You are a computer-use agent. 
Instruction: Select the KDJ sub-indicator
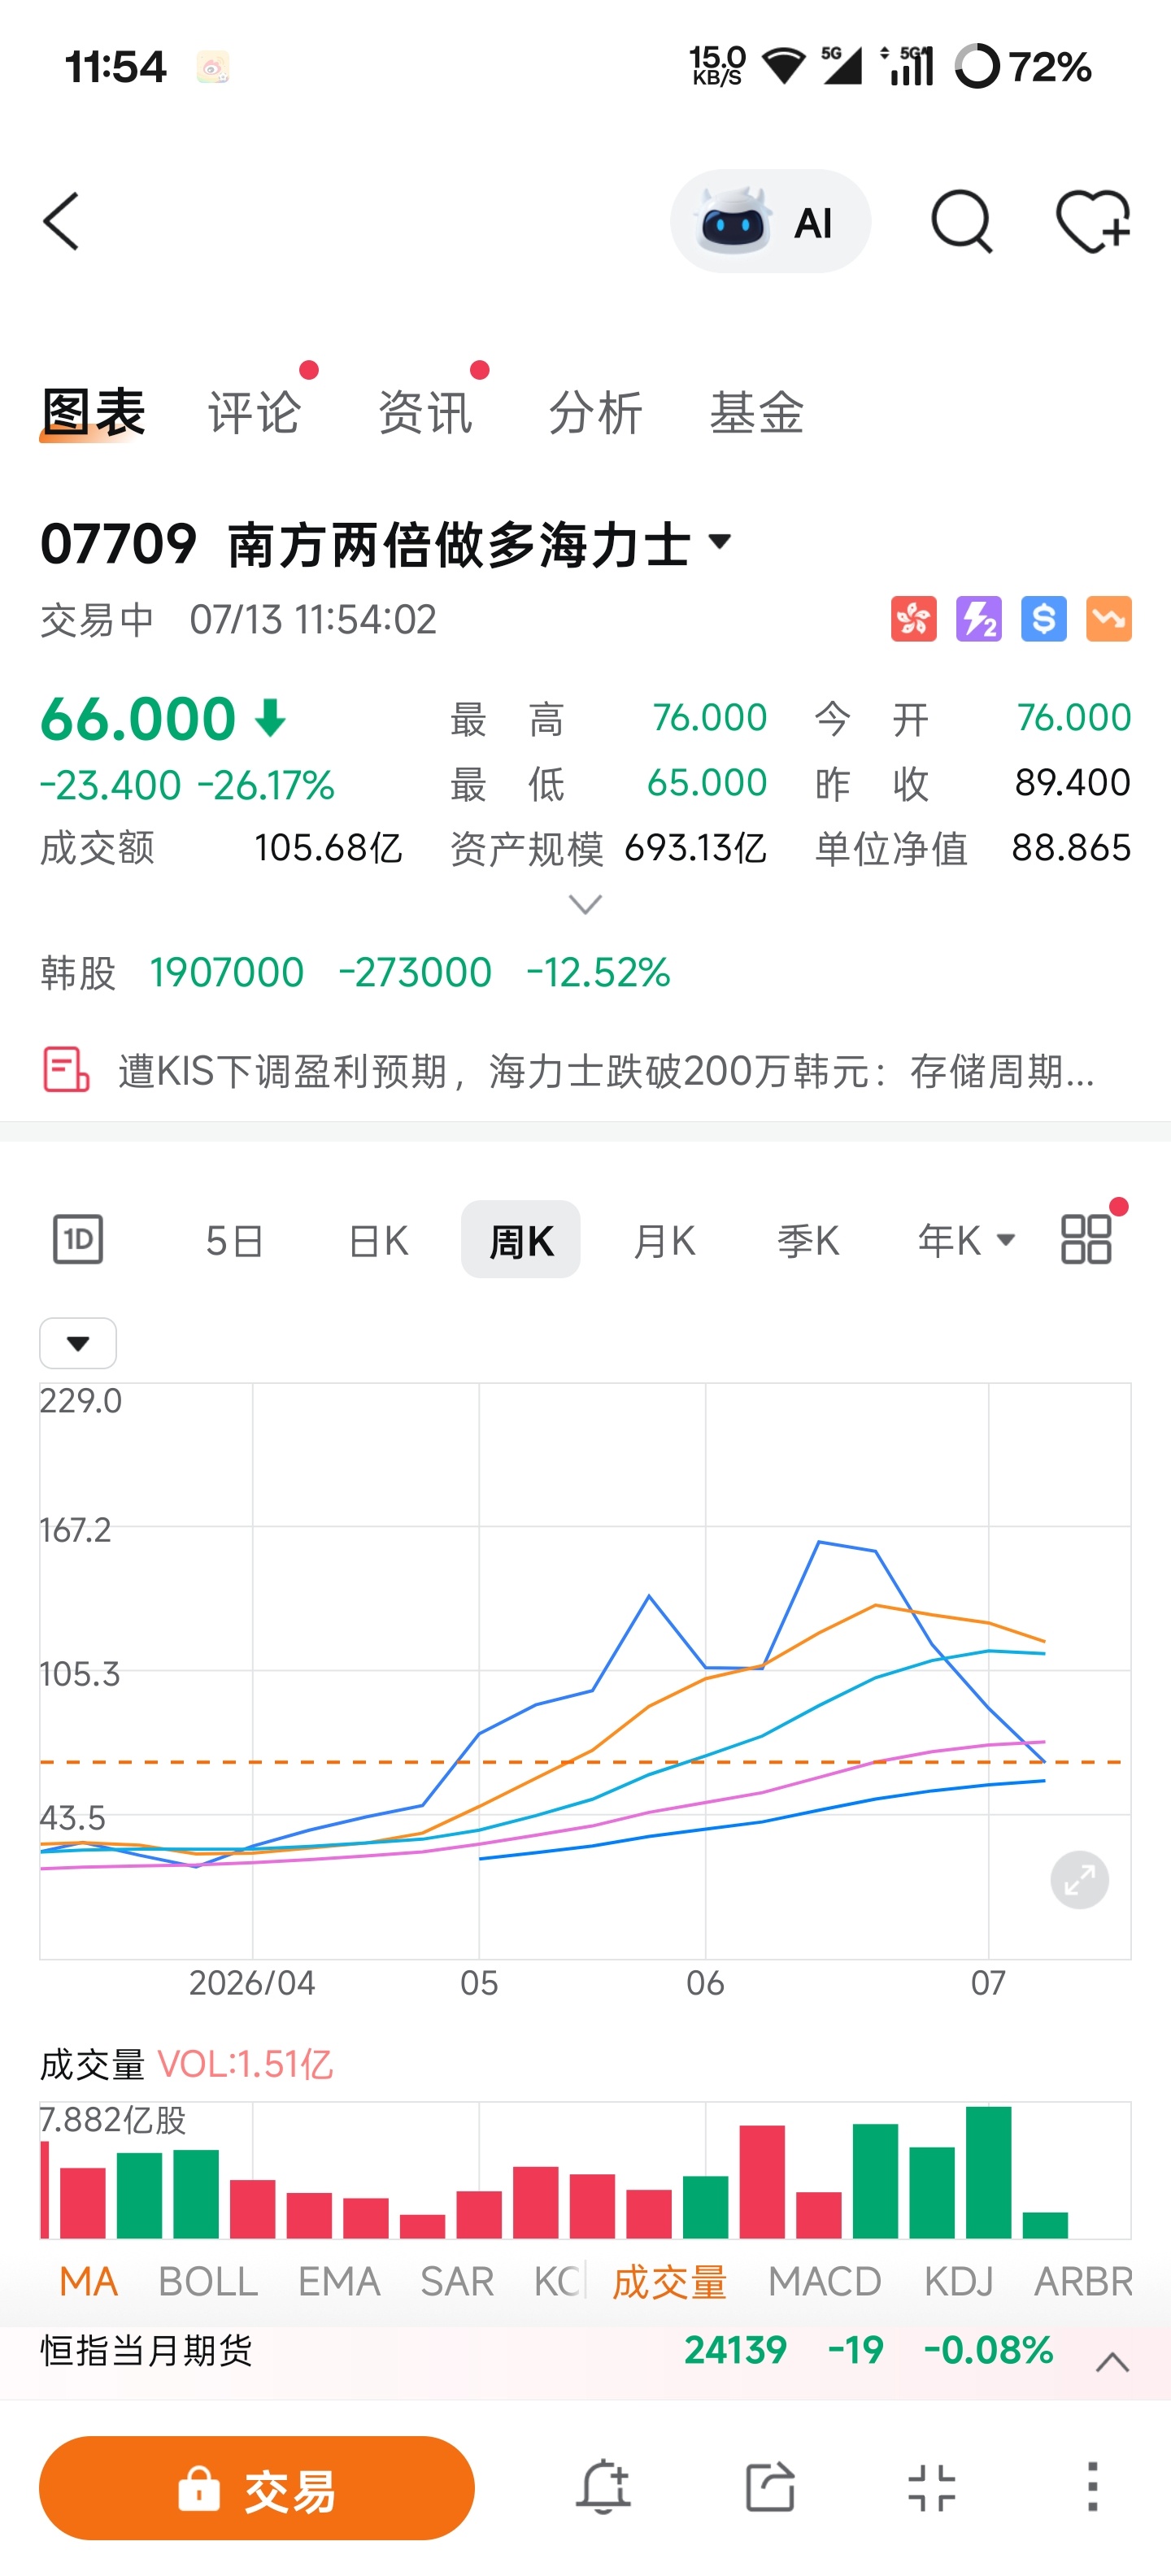click(x=959, y=2282)
